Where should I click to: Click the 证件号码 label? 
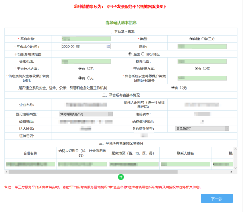(x=27, y=136)
